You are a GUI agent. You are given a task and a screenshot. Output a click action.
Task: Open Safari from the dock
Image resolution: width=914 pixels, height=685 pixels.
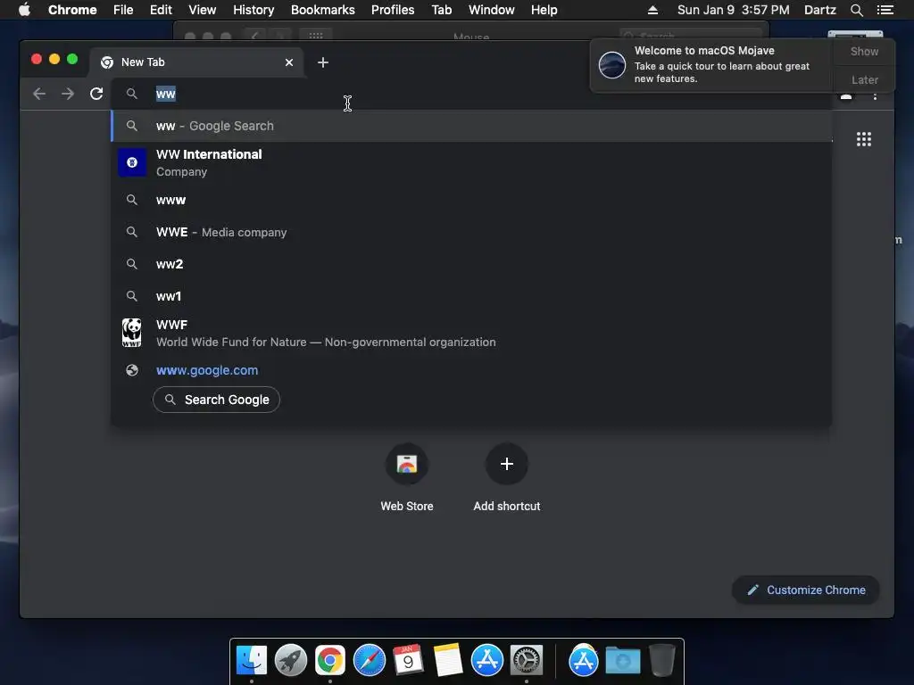[x=370, y=661]
